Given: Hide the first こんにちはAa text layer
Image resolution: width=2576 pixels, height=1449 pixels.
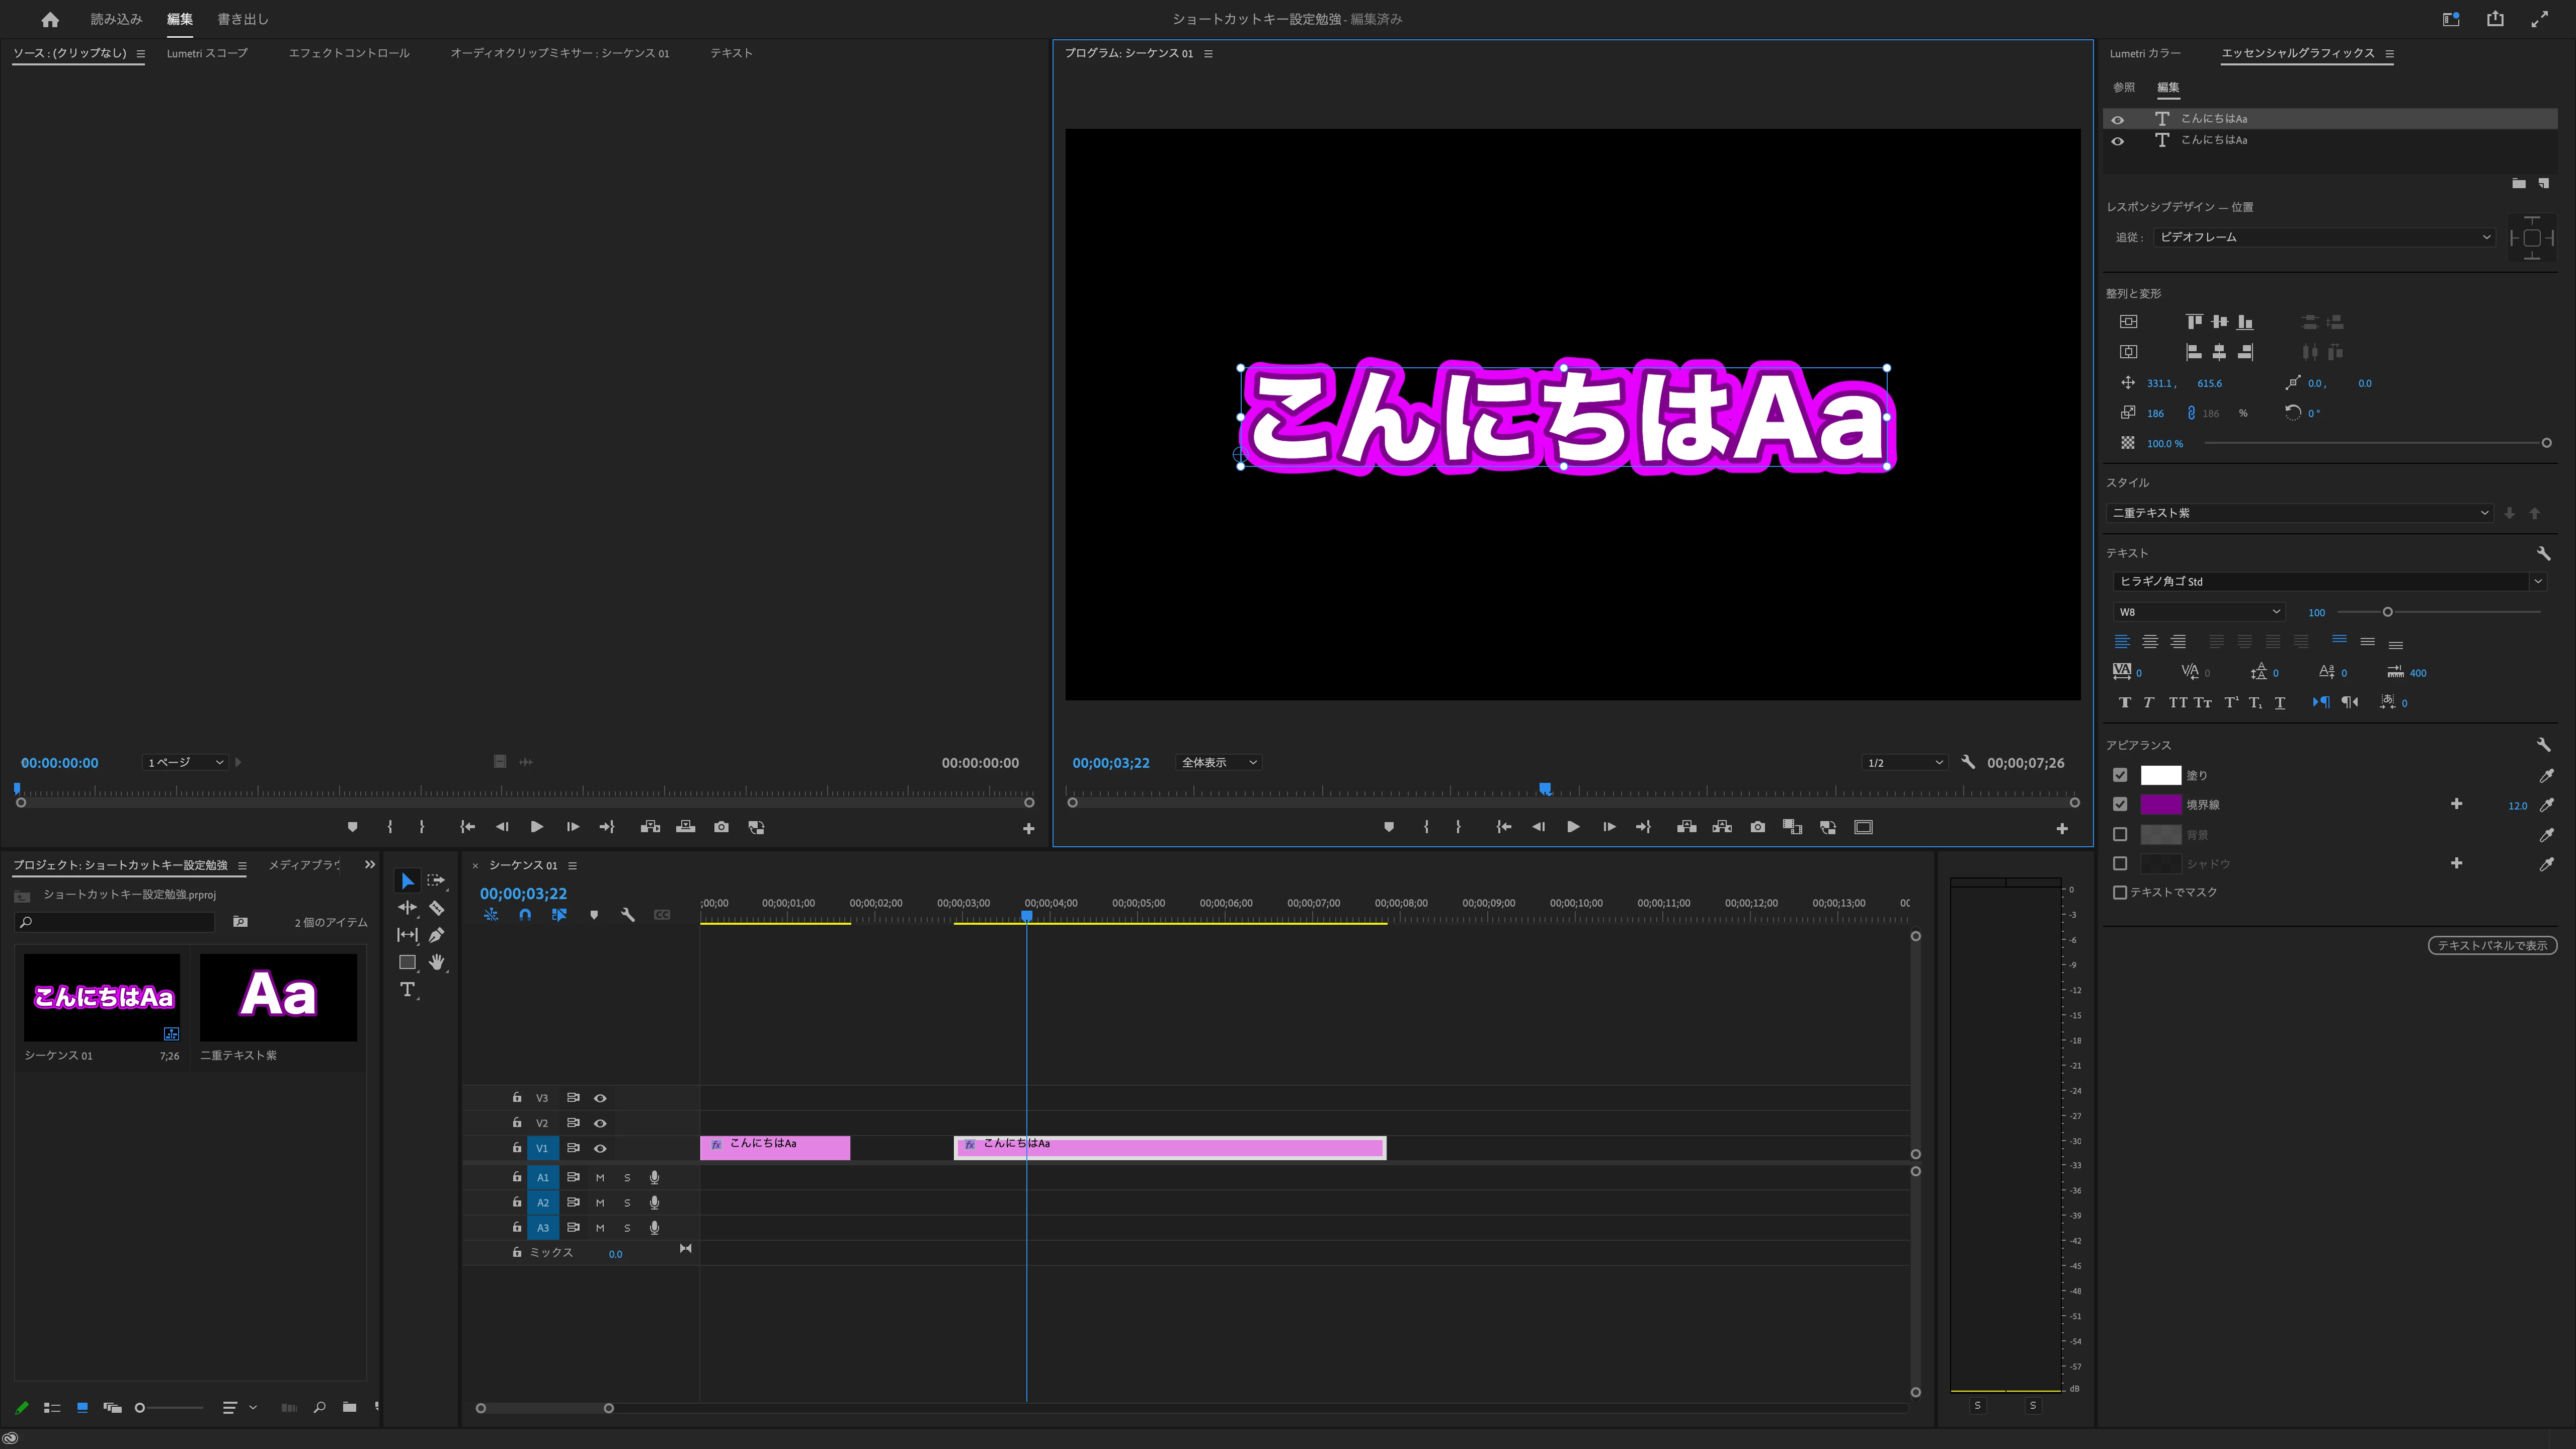Looking at the screenshot, I should [x=2117, y=119].
